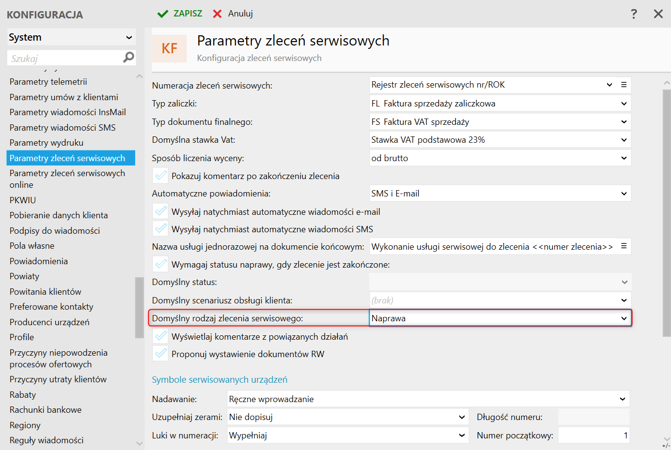
Task: Click the ZAPISZ save button label
Action: point(188,14)
